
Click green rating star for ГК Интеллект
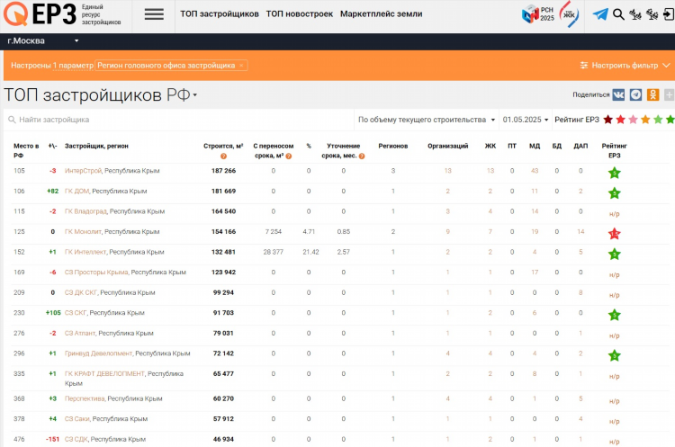[615, 254]
